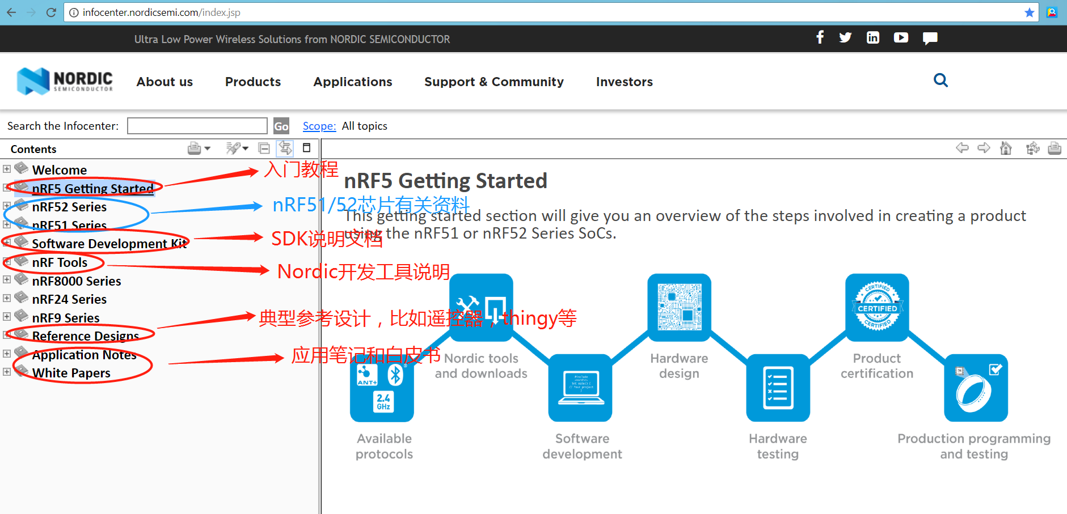Image resolution: width=1067 pixels, height=514 pixels.
Task: Go back in the content pane toolbar
Action: coord(962,148)
